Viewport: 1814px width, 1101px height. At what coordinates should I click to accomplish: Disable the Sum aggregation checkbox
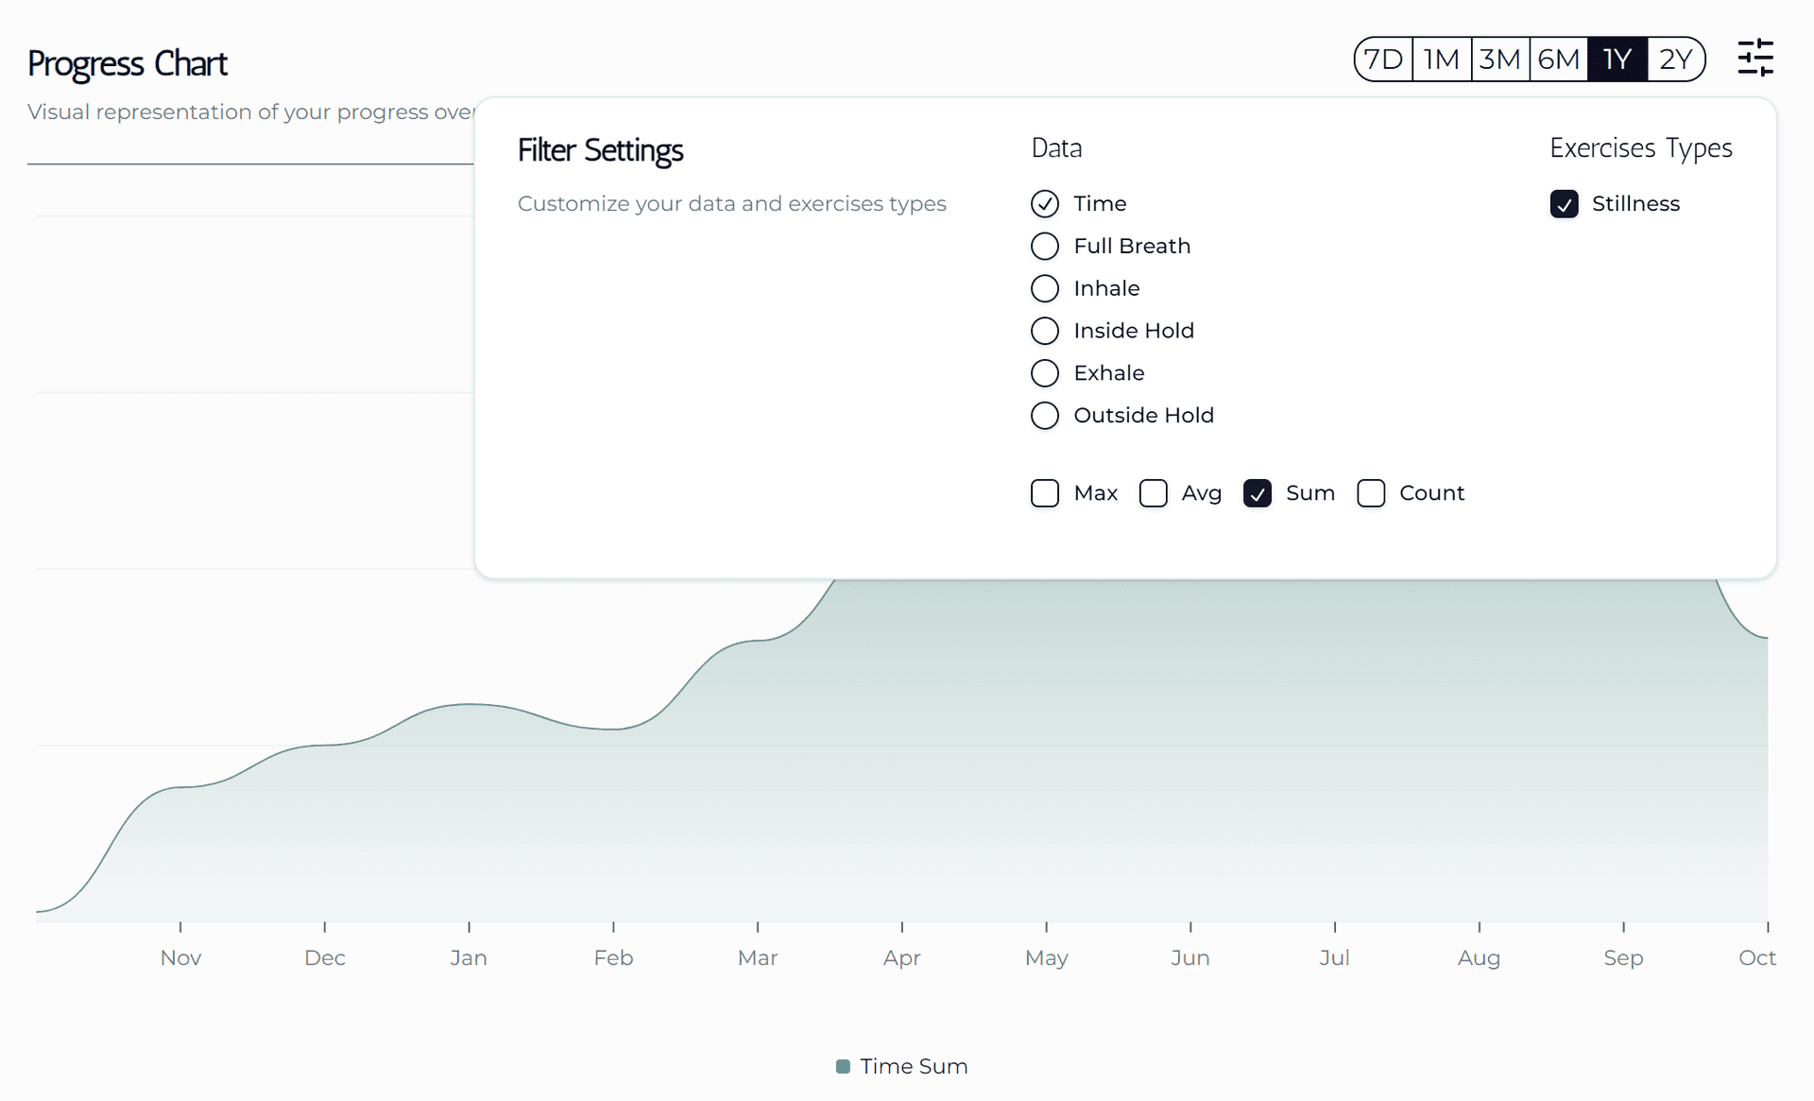[x=1257, y=492]
